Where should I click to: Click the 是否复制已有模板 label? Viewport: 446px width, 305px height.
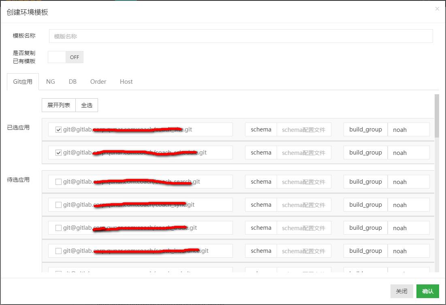pyautogui.click(x=24, y=57)
